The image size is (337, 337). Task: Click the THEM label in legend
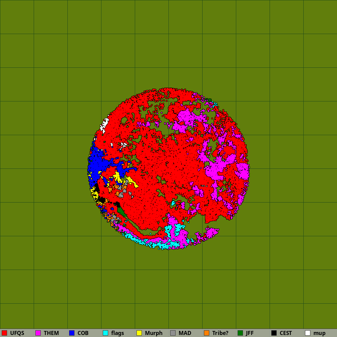click(51, 333)
